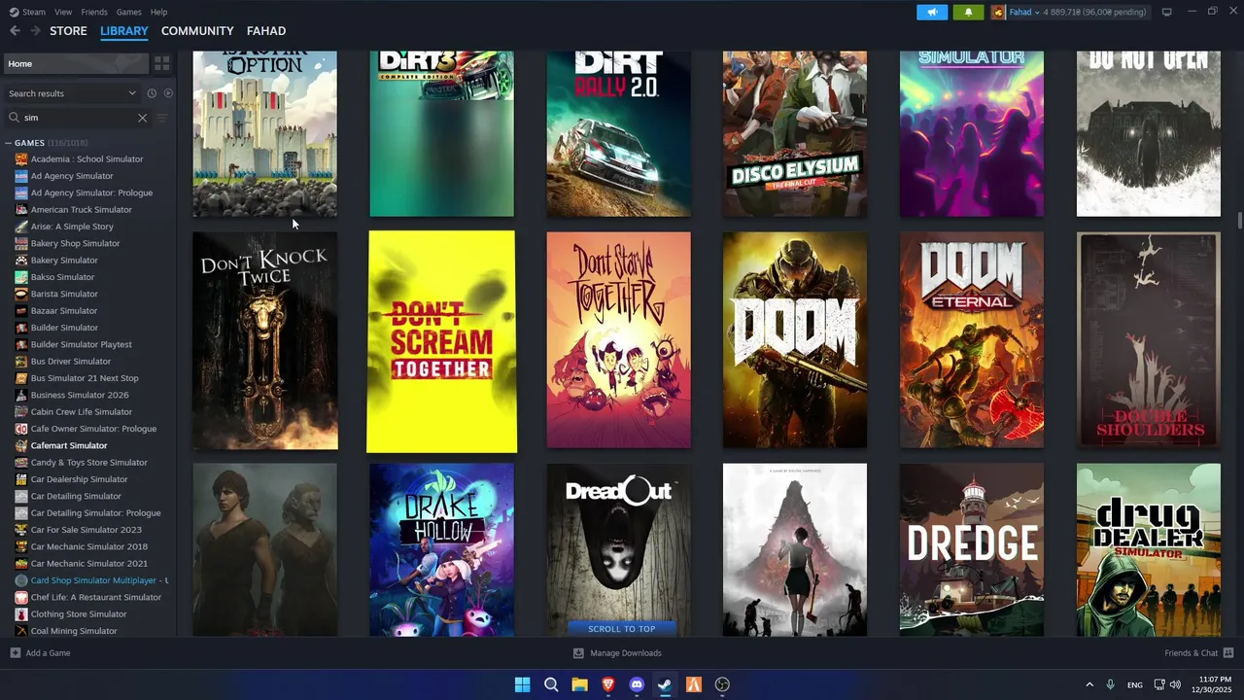
Task: Click the Add a Game plus icon
Action: click(15, 653)
